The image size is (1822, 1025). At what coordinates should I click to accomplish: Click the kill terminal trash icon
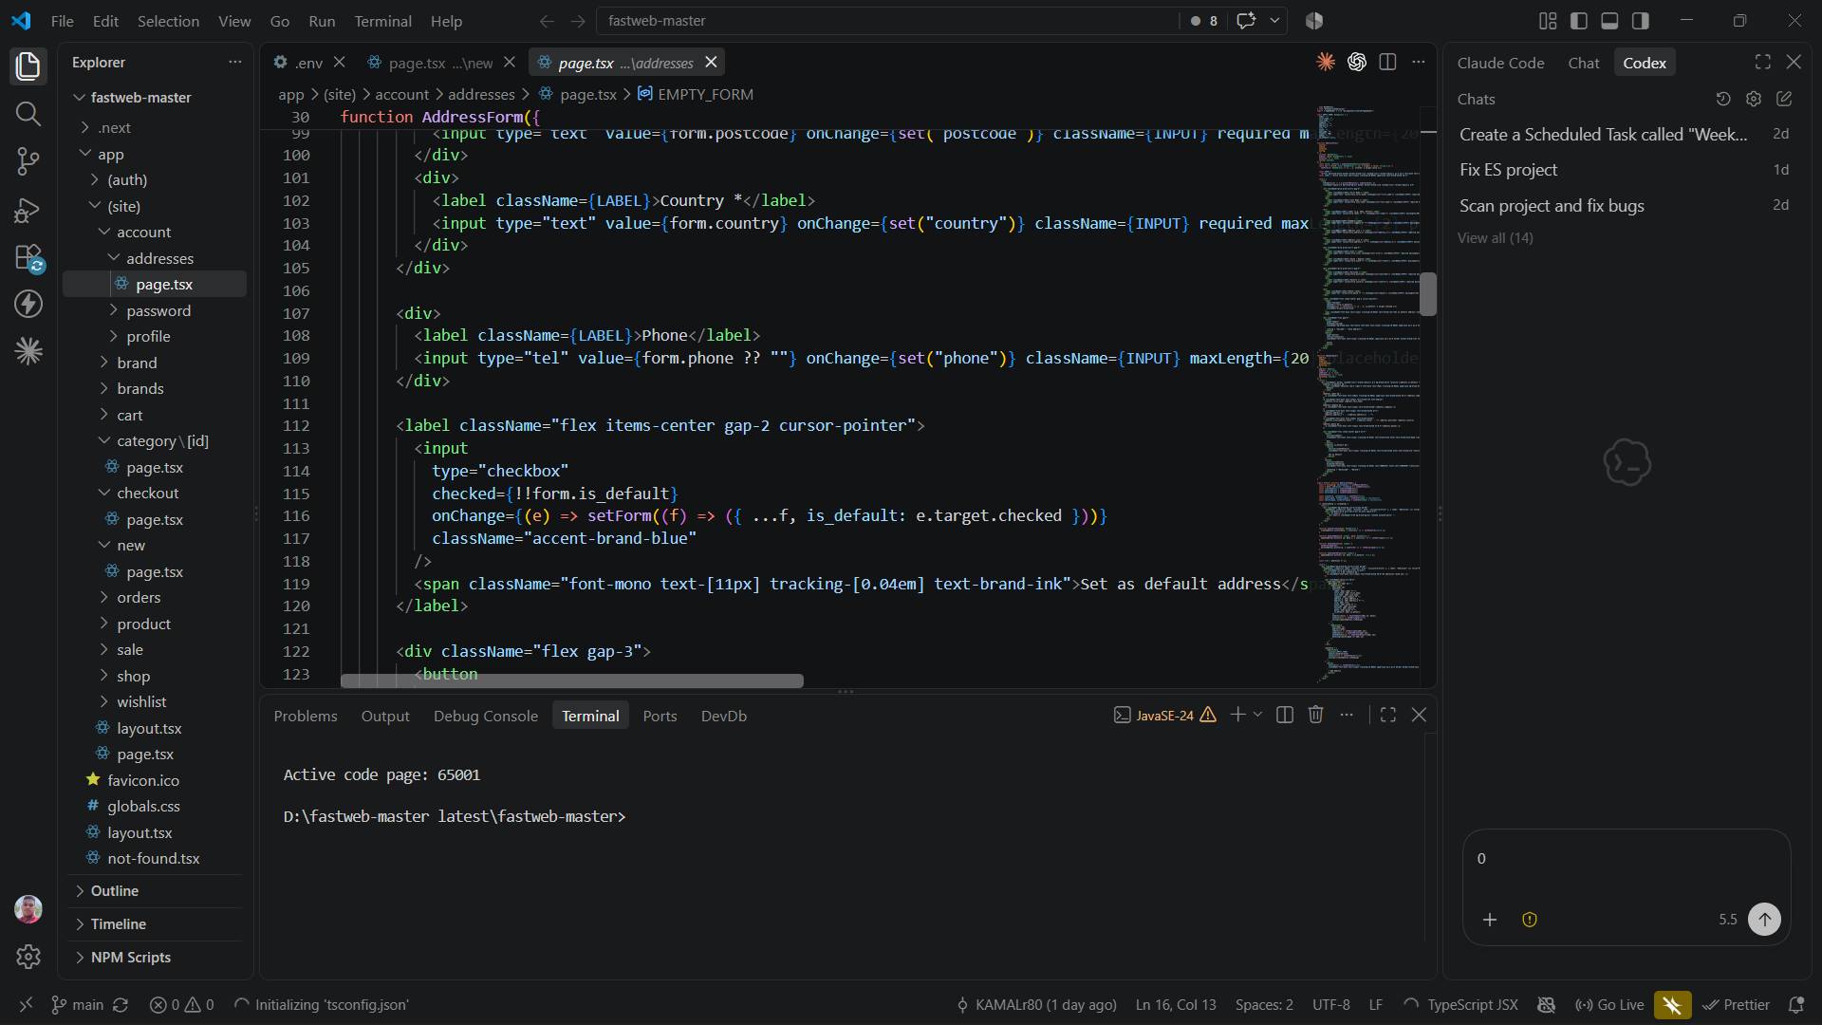coord(1315,715)
